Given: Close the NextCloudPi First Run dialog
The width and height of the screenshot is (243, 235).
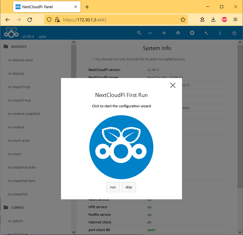Looking at the screenshot, I should point(173,85).
